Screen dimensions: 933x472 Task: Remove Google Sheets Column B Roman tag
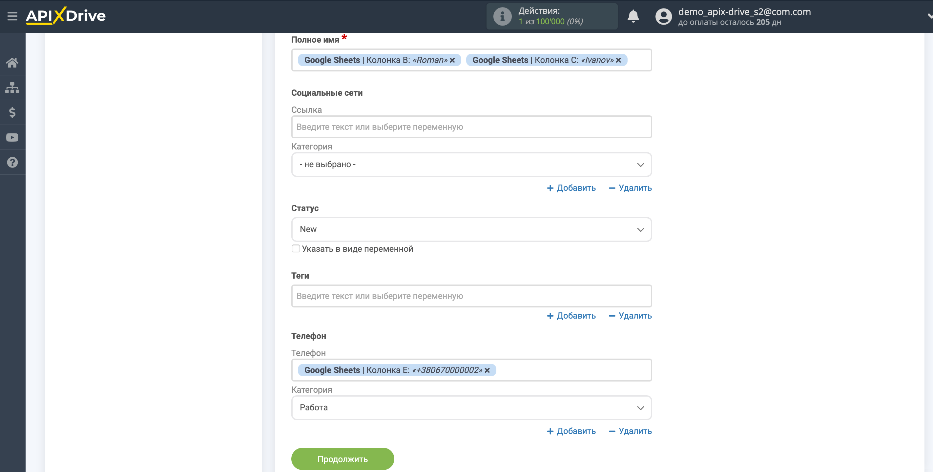[452, 60]
